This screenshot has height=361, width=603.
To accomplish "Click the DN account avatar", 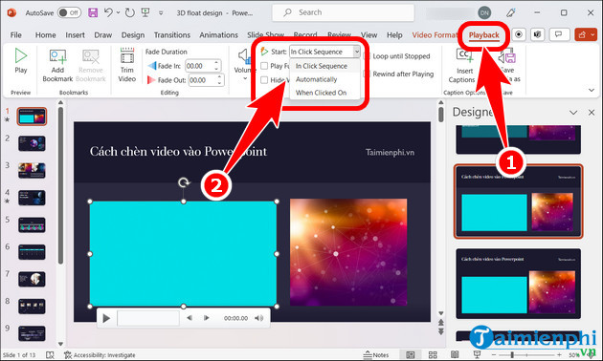I will pyautogui.click(x=484, y=12).
